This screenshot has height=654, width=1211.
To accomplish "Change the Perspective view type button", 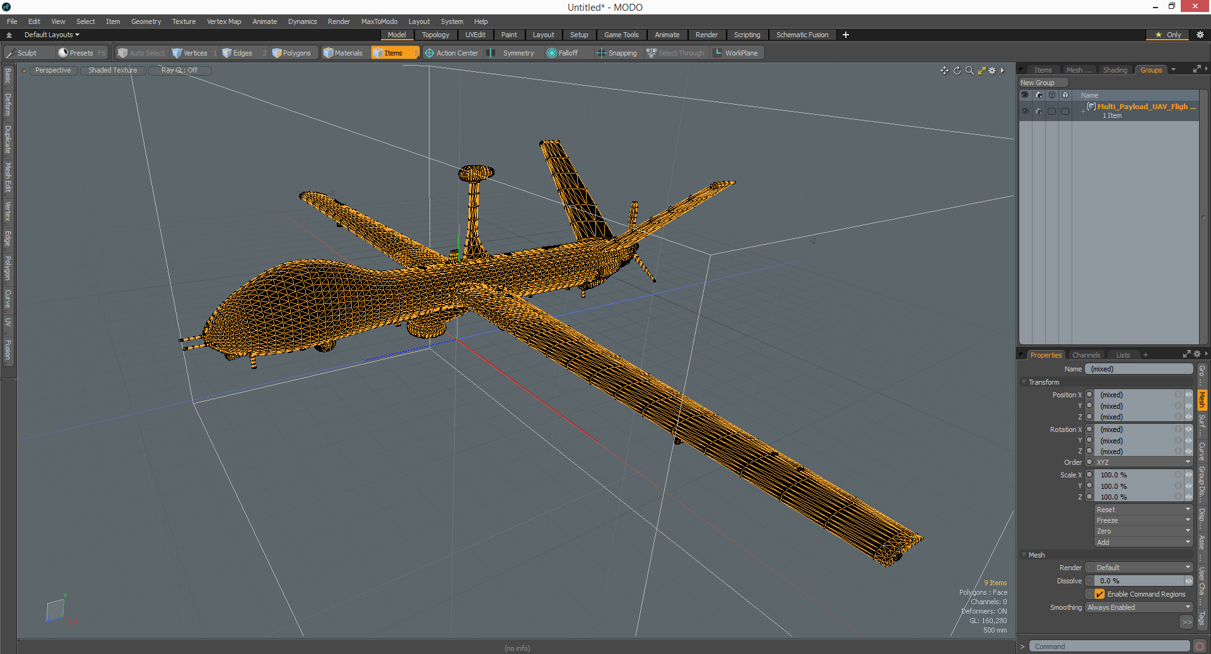I will click(53, 70).
